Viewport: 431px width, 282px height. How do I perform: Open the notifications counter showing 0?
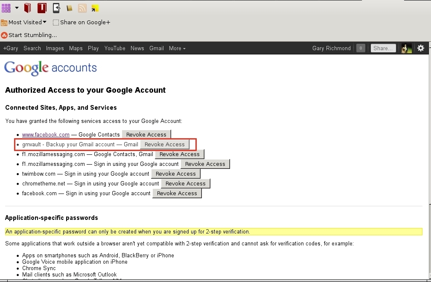pyautogui.click(x=361, y=48)
